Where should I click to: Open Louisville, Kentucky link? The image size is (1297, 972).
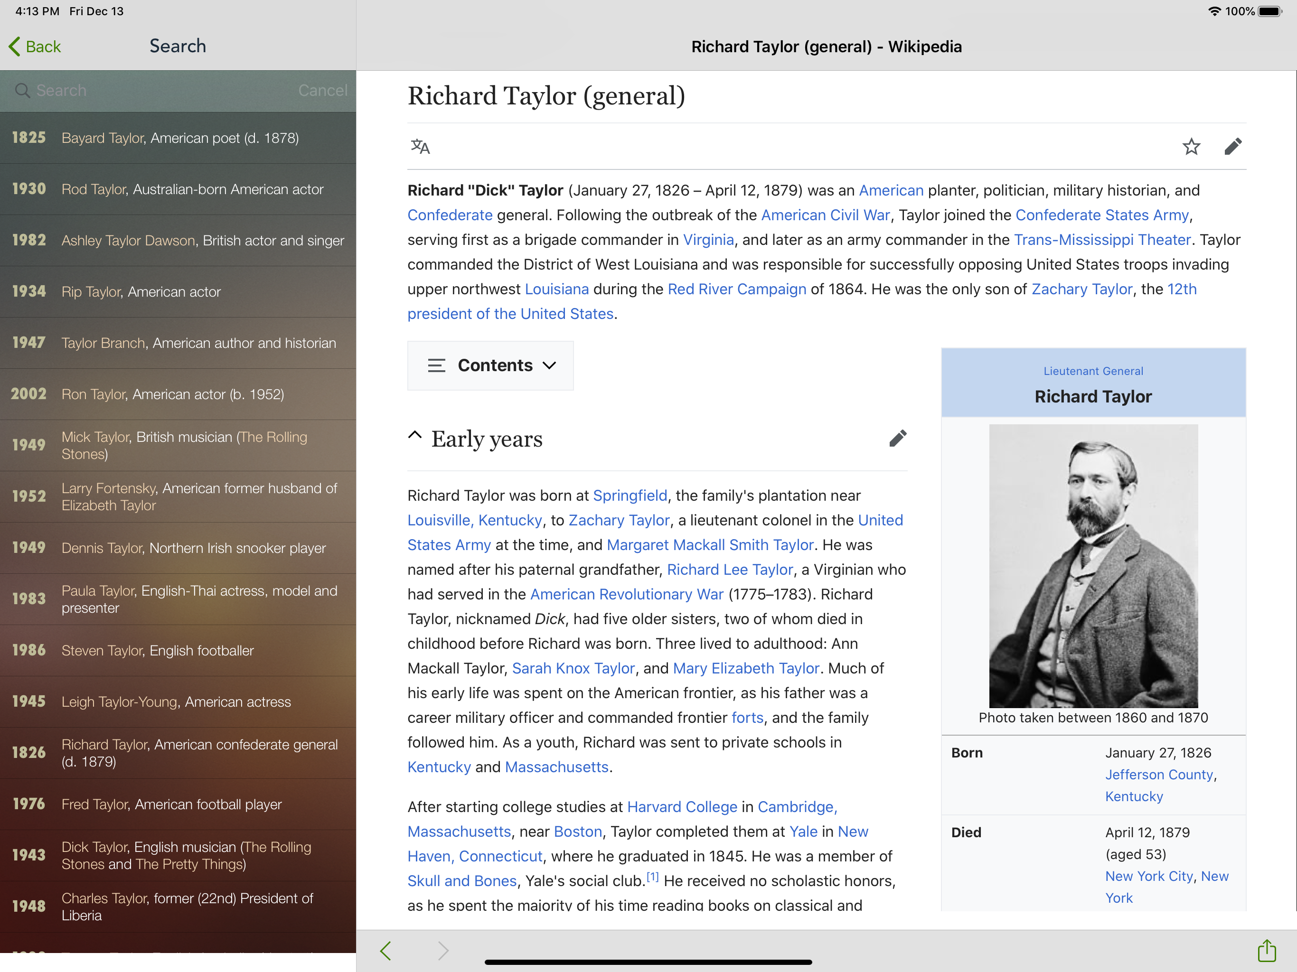coord(475,520)
